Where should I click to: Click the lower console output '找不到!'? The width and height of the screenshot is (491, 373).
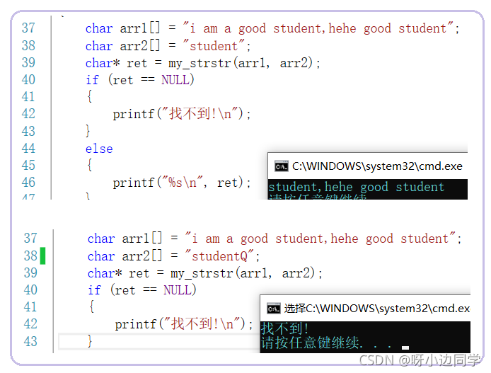(284, 328)
